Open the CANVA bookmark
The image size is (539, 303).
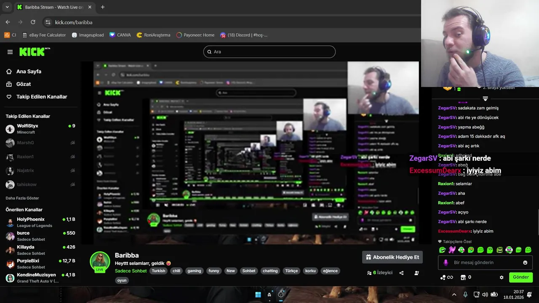(120, 35)
